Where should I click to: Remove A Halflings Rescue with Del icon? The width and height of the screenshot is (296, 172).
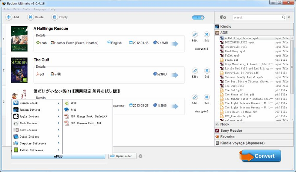click(207, 35)
